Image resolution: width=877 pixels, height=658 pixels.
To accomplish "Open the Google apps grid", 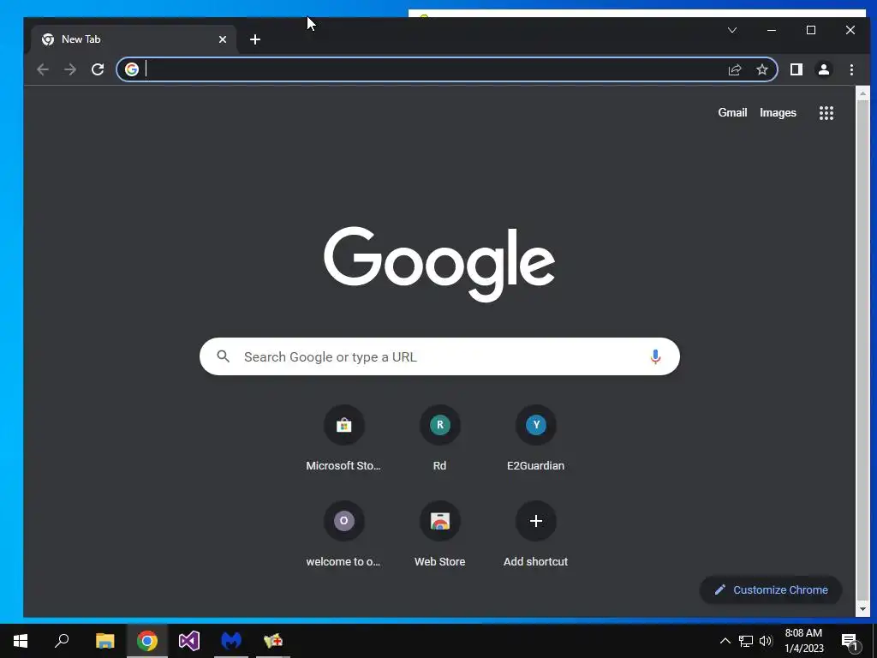I will 826,113.
